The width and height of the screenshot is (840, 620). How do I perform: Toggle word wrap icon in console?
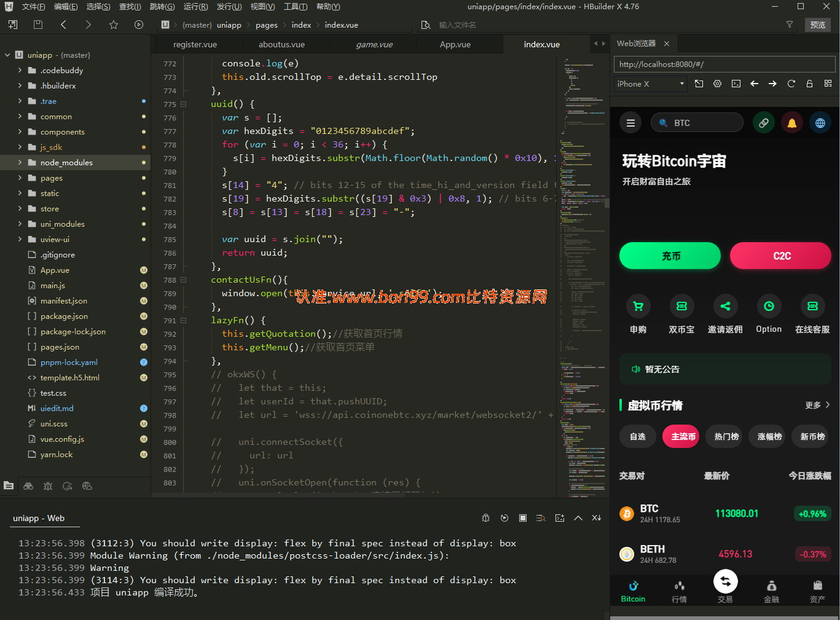point(541,518)
